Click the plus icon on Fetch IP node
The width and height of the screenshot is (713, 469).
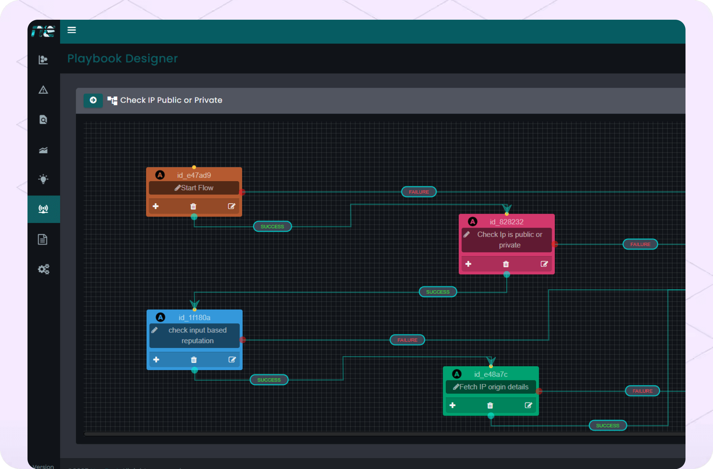(453, 405)
